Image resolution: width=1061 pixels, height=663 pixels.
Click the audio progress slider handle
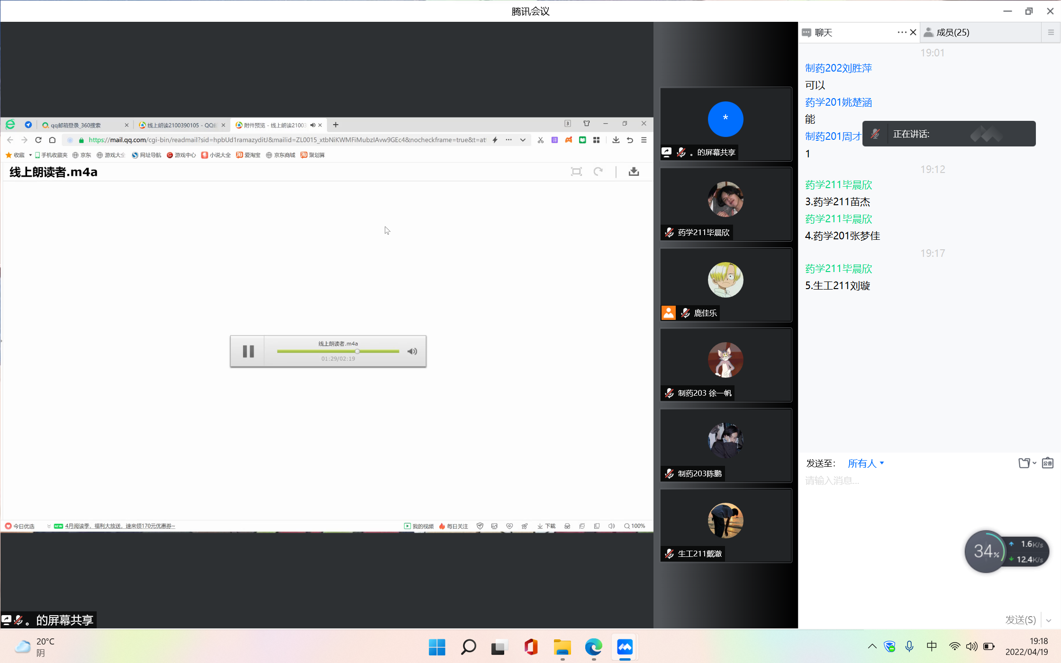(357, 351)
